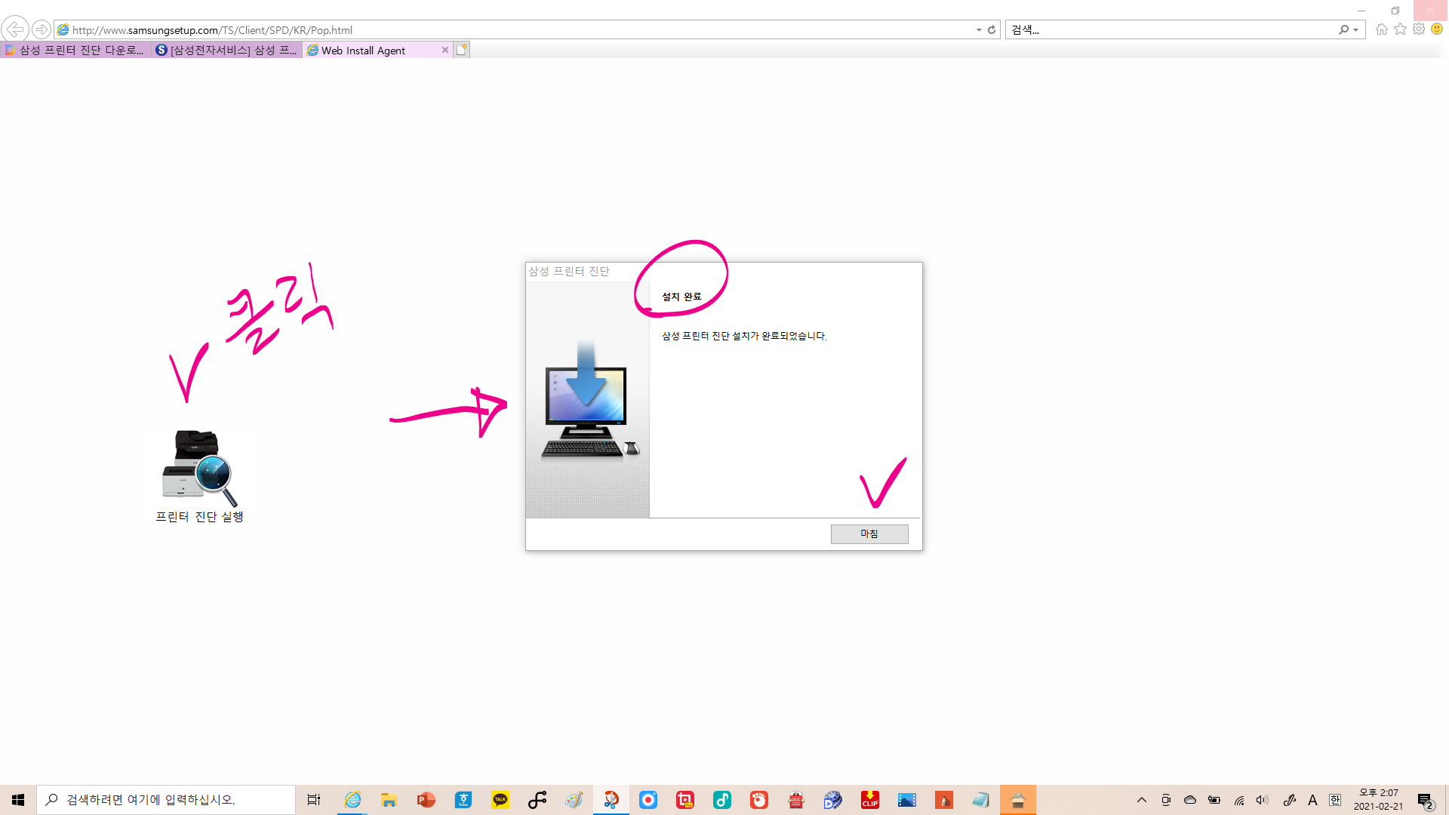Launch PowerPoint from the taskbar
Screen dimensions: 1449x815
tap(426, 800)
